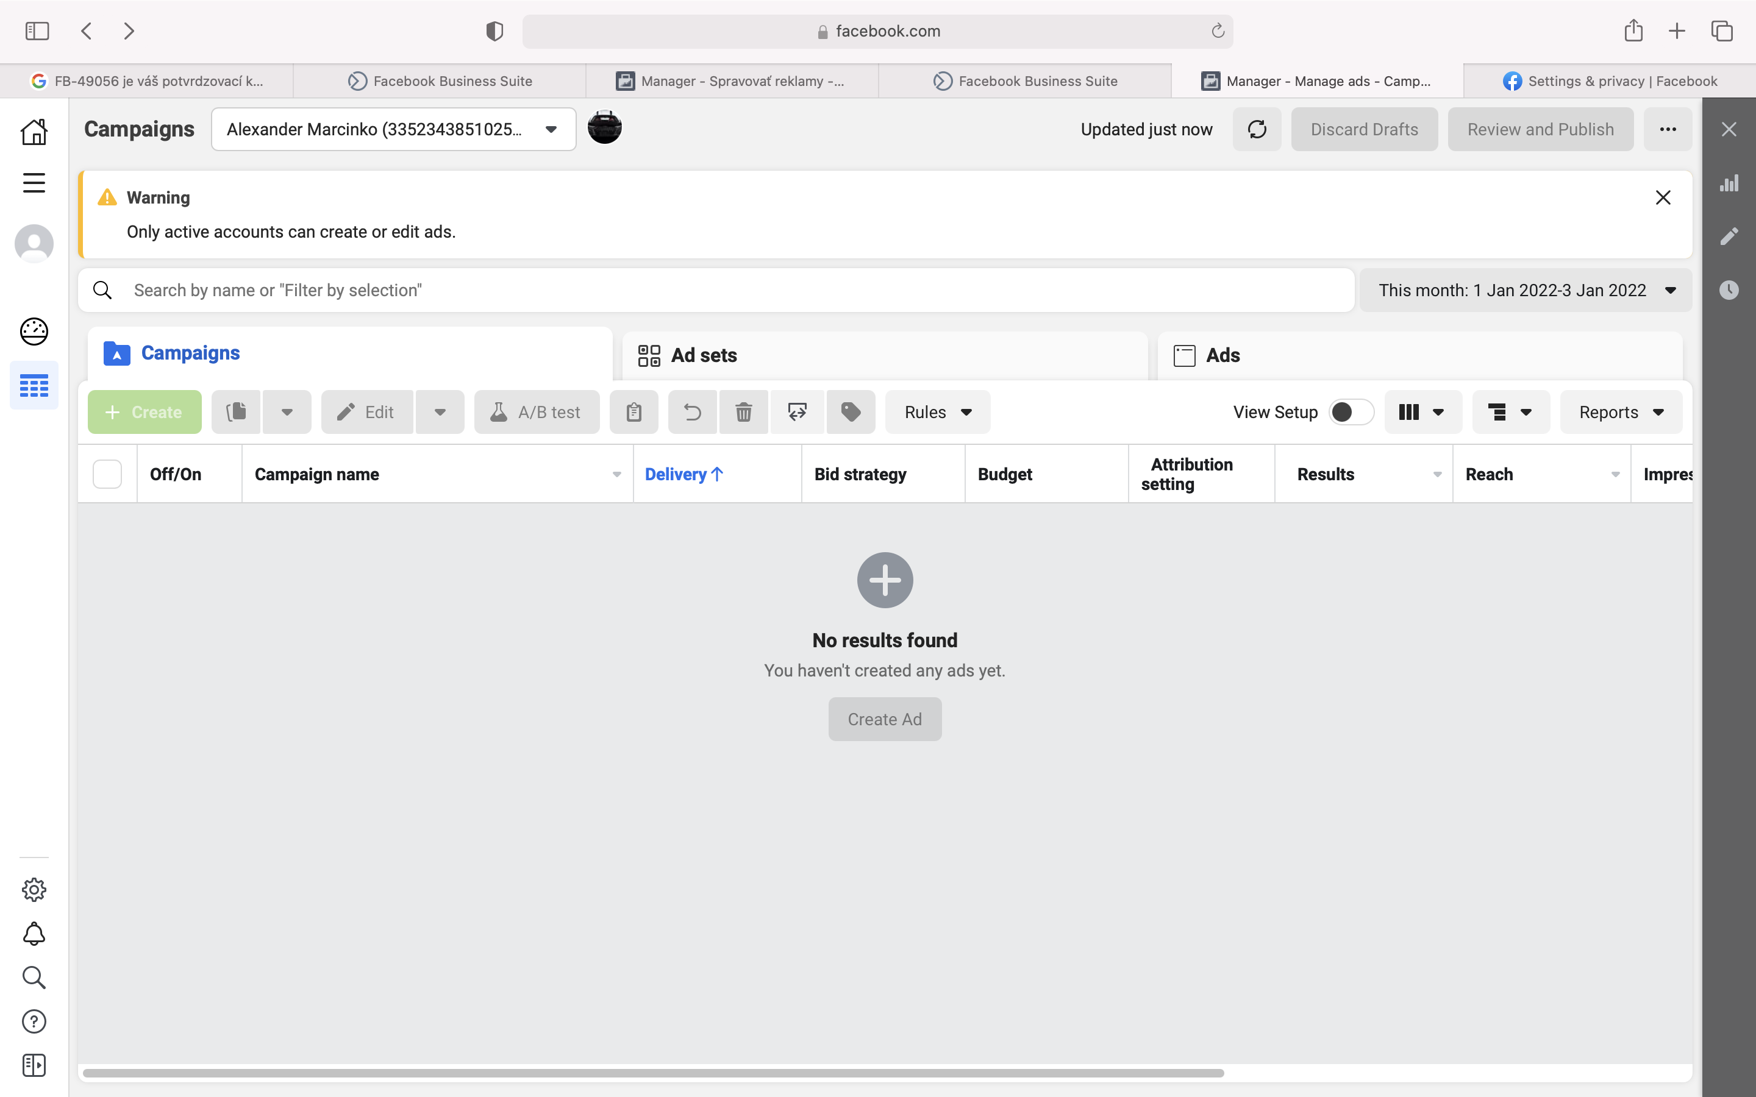The height and width of the screenshot is (1097, 1756).
Task: Expand the Duplicate options arrow
Action: click(x=287, y=412)
